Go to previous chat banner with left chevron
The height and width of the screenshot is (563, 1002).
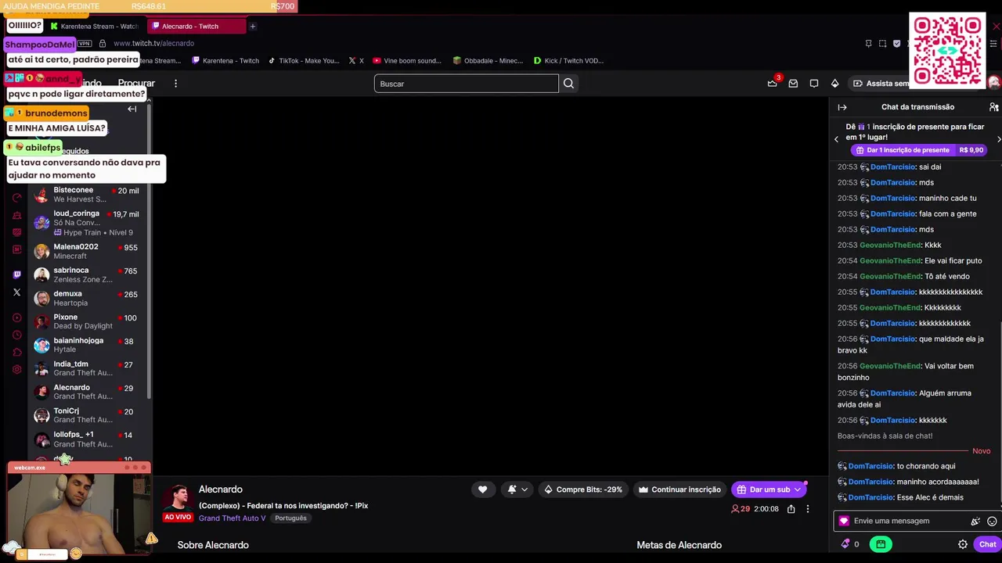coord(836,139)
